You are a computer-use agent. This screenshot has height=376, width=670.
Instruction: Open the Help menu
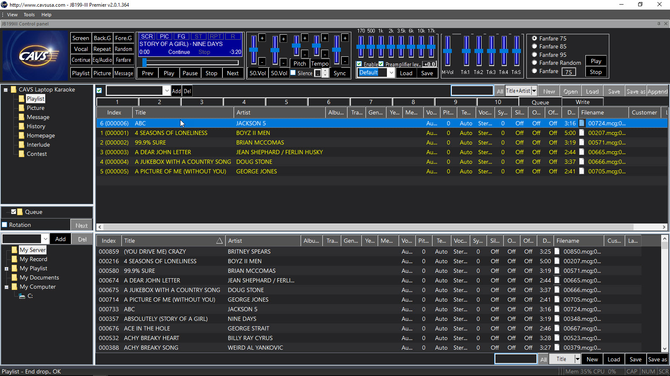click(x=46, y=15)
